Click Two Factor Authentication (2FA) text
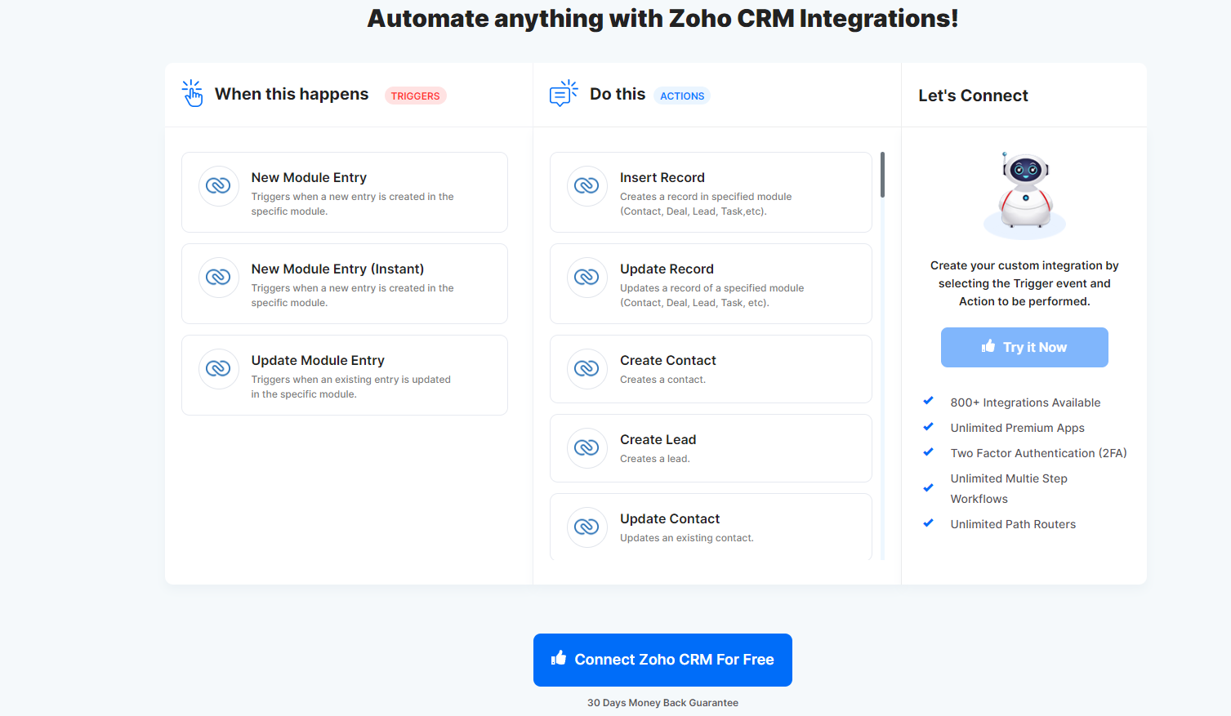Viewport: 1231px width, 716px height. tap(1039, 453)
